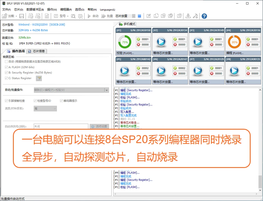Click the 型号 chip model icon
263x201 pixels.
[56, 16]
